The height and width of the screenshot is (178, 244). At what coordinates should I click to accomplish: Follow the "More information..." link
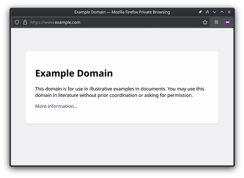(x=56, y=106)
